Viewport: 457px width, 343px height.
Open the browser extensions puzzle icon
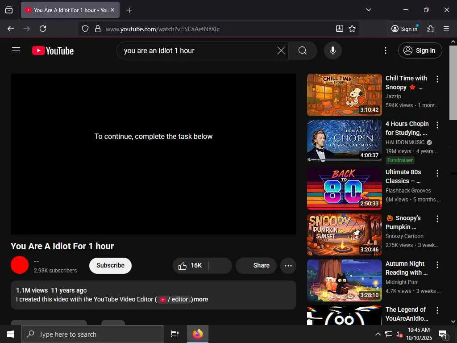[x=430, y=29]
